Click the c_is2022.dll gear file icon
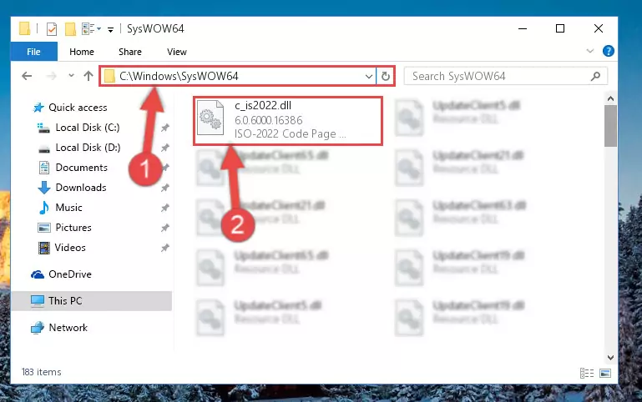The image size is (642, 402). [x=210, y=118]
